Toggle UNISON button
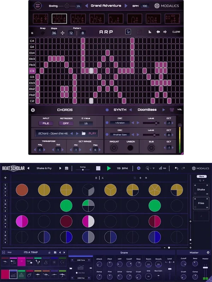 [130, 148]
